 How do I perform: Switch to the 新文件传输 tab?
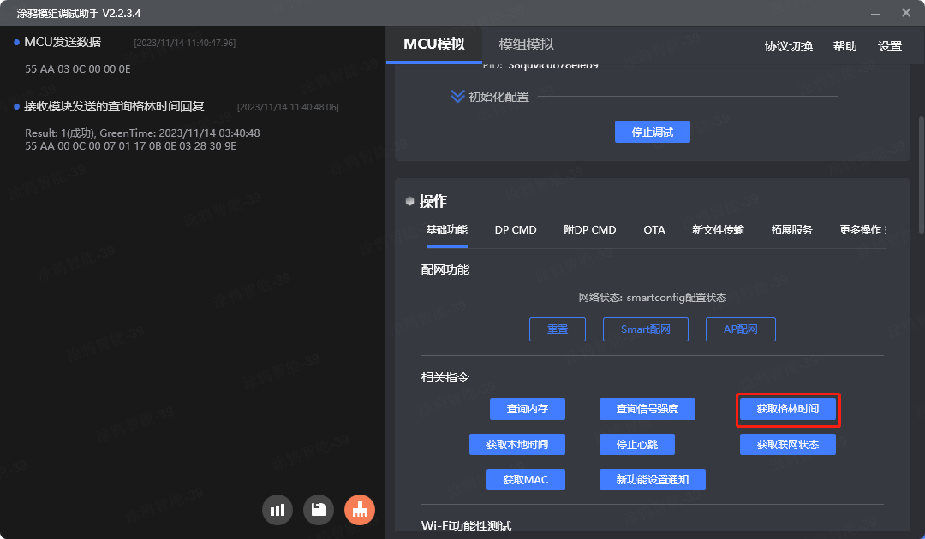pyautogui.click(x=718, y=229)
